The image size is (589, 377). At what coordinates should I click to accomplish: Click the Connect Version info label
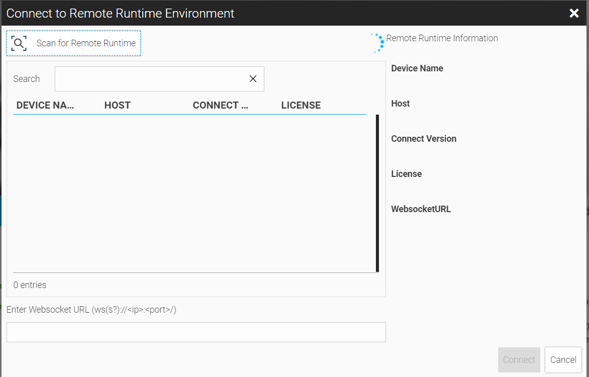tap(424, 139)
